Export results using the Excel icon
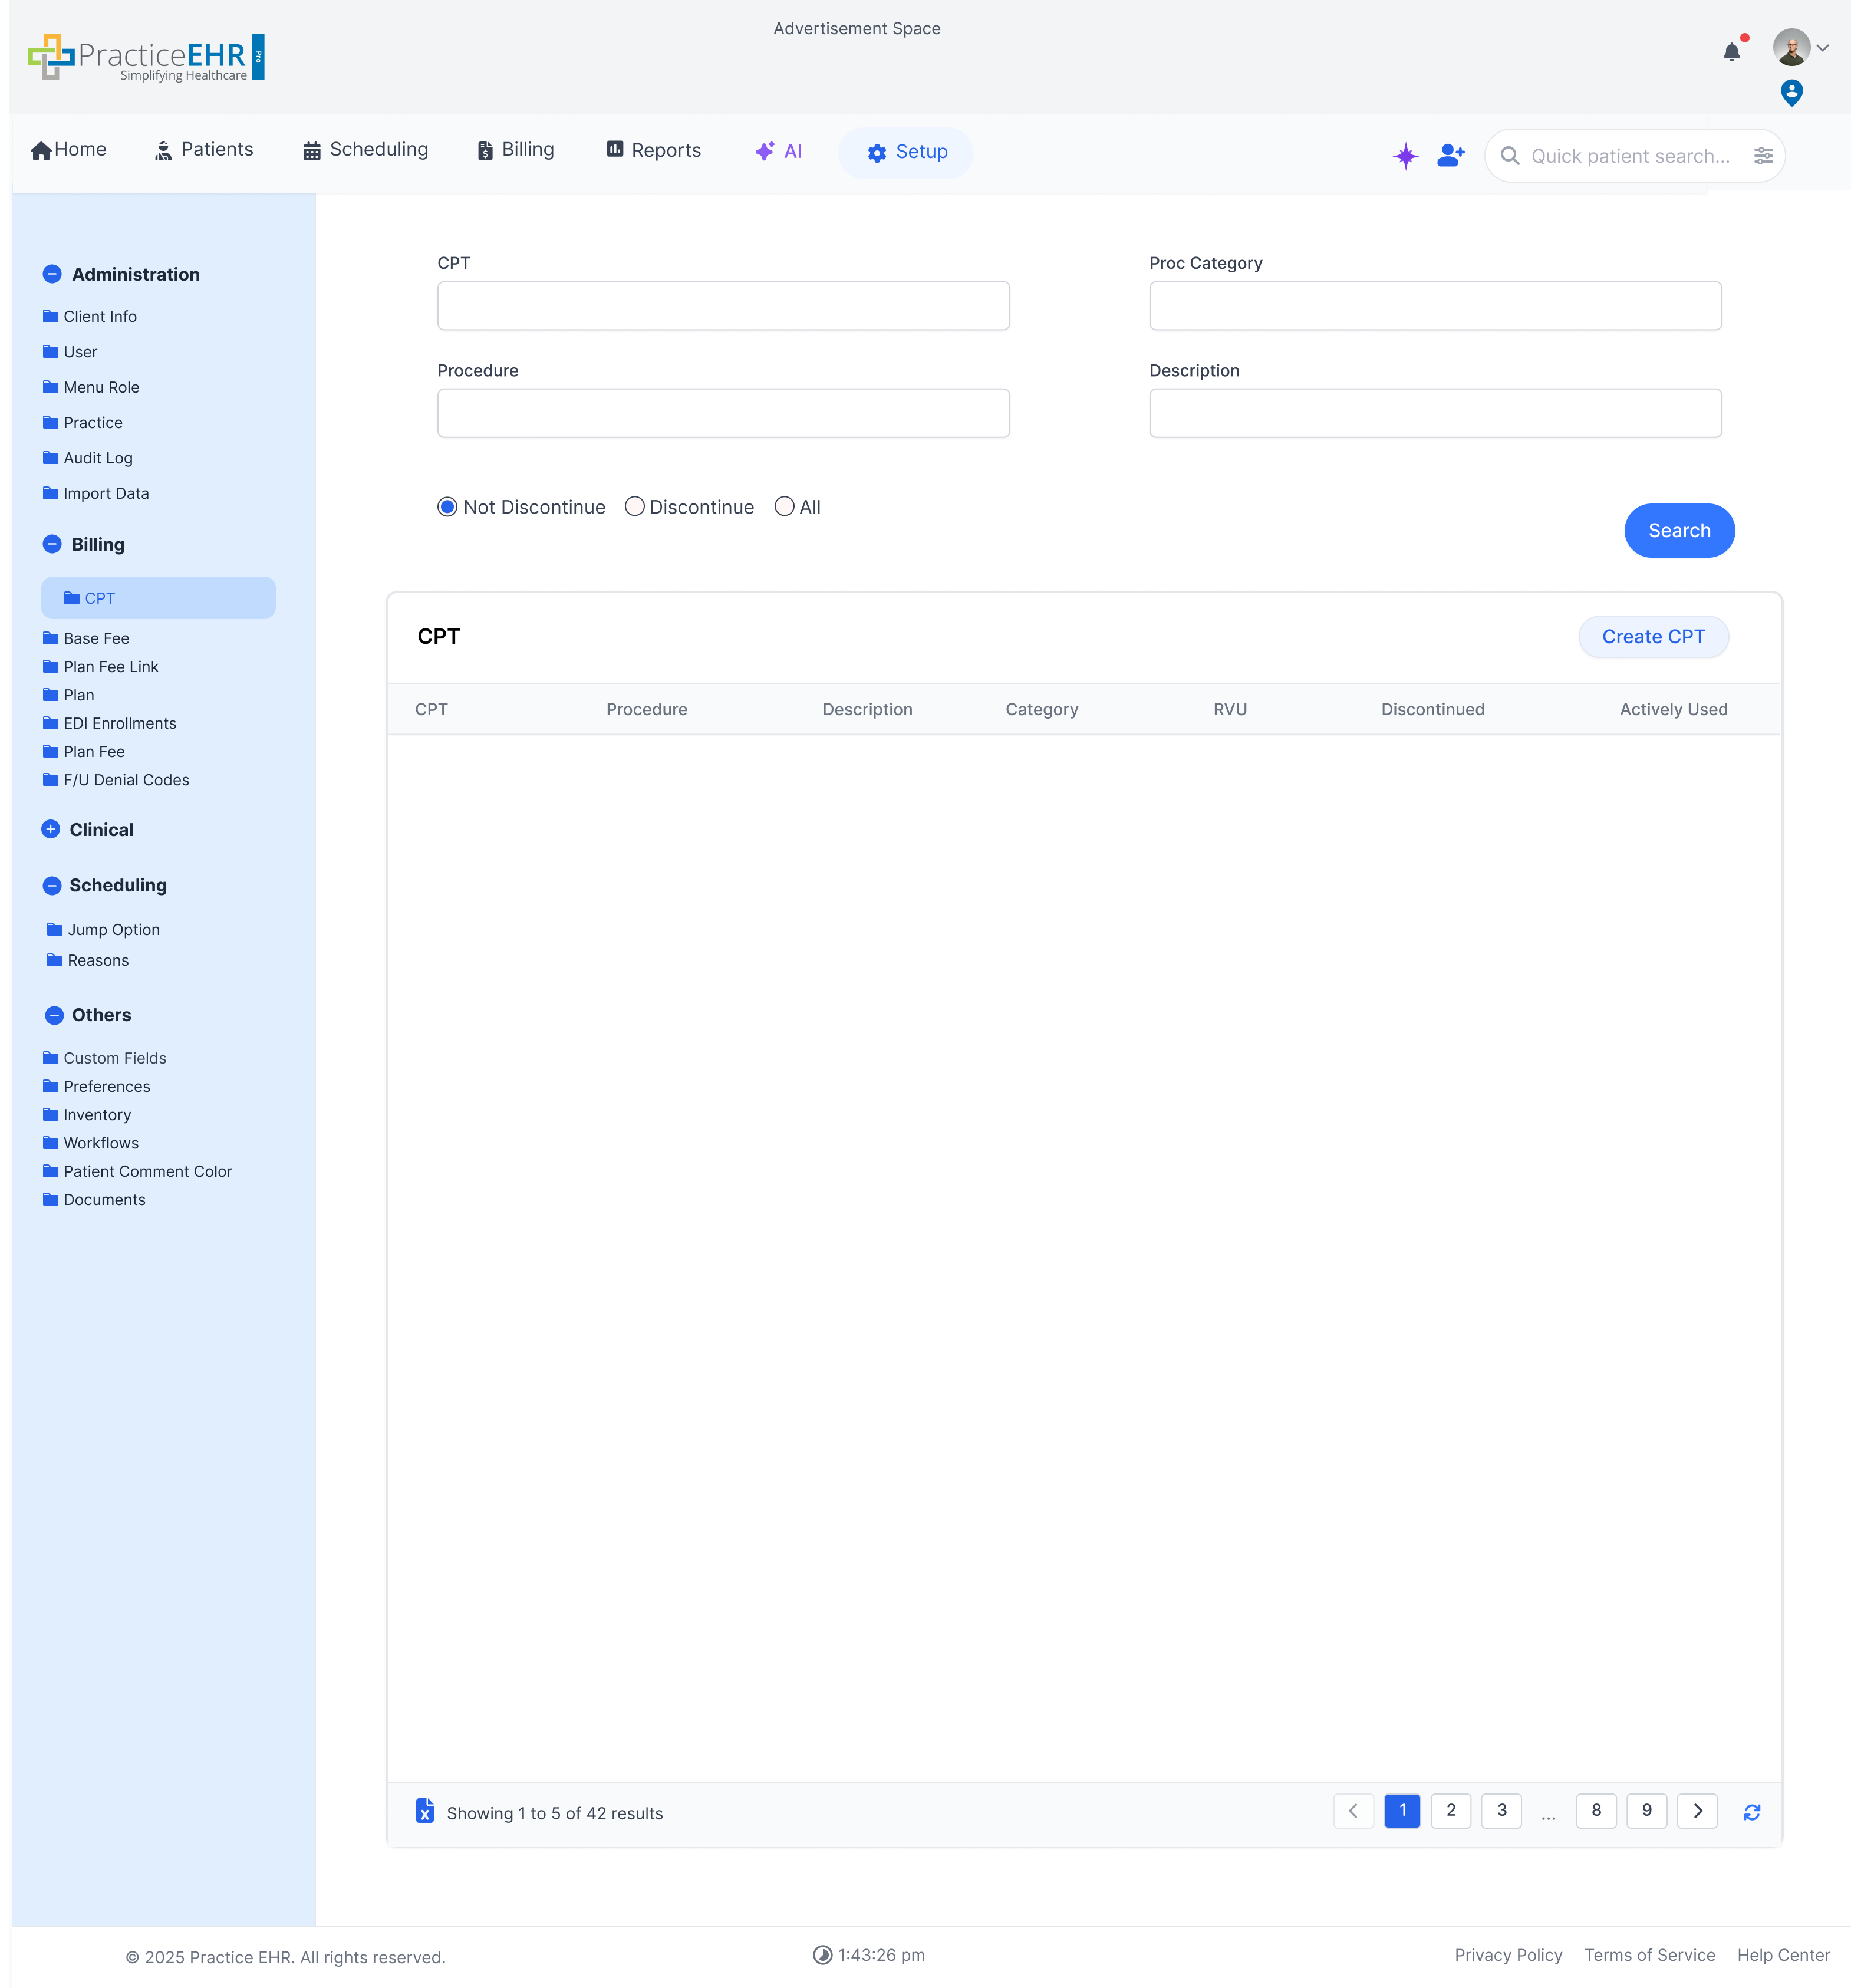 tap(425, 1811)
